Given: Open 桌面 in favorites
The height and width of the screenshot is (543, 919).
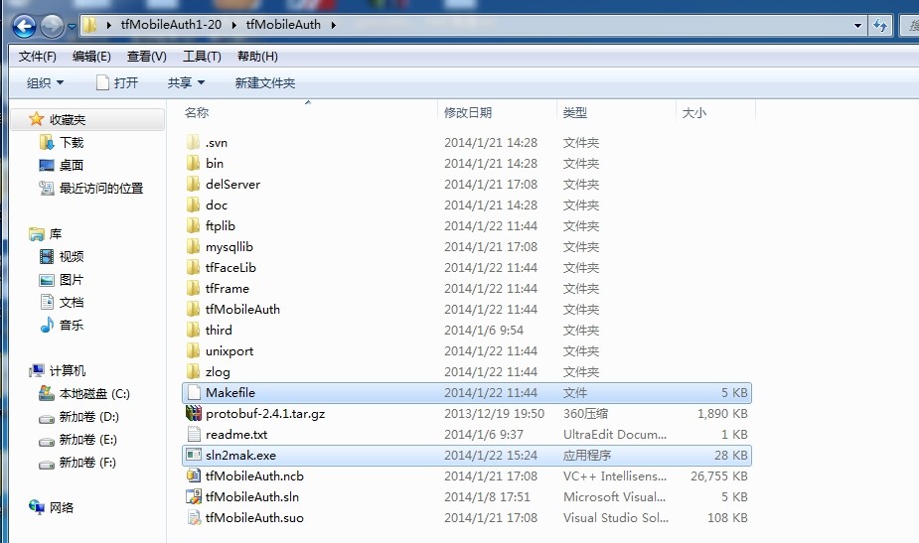Looking at the screenshot, I should tap(61, 165).
